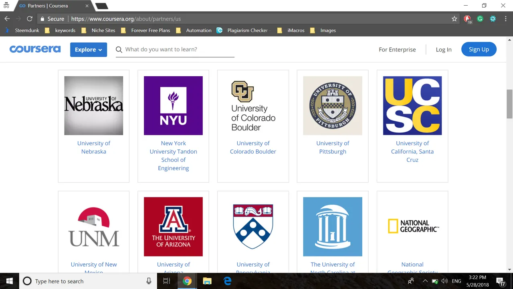Image resolution: width=513 pixels, height=289 pixels.
Task: Launch Microsoft Edge from the taskbar
Action: click(x=228, y=281)
